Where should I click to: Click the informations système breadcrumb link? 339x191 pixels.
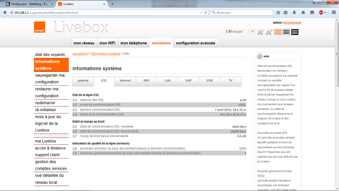coord(106,54)
